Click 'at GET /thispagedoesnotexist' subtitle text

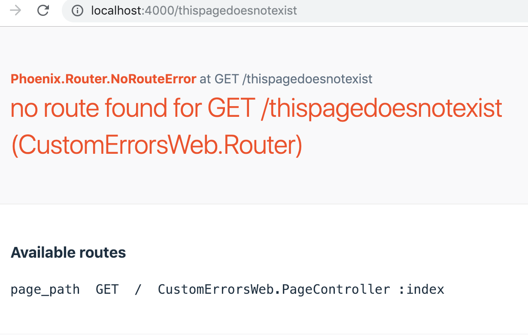[286, 79]
